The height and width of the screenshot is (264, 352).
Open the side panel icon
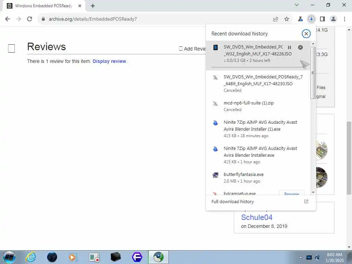tap(322, 19)
